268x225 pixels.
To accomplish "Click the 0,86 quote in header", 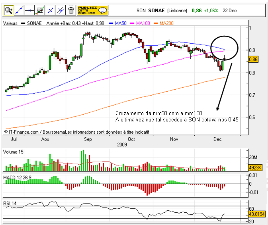I will 197,11.
